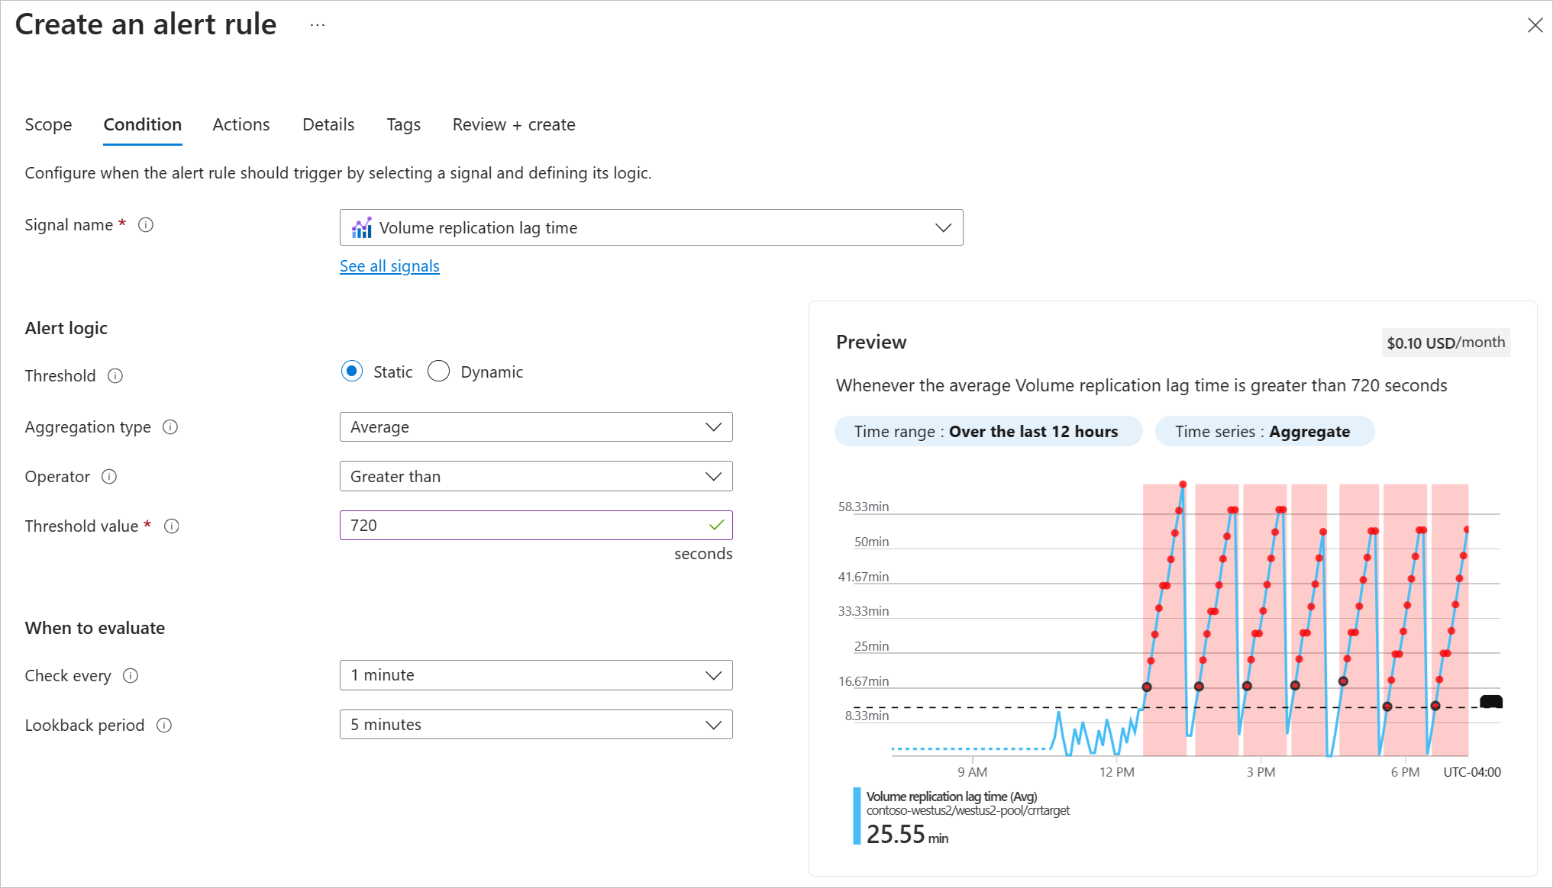Image resolution: width=1553 pixels, height=888 pixels.
Task: Click the Operator info icon
Action: [109, 477]
